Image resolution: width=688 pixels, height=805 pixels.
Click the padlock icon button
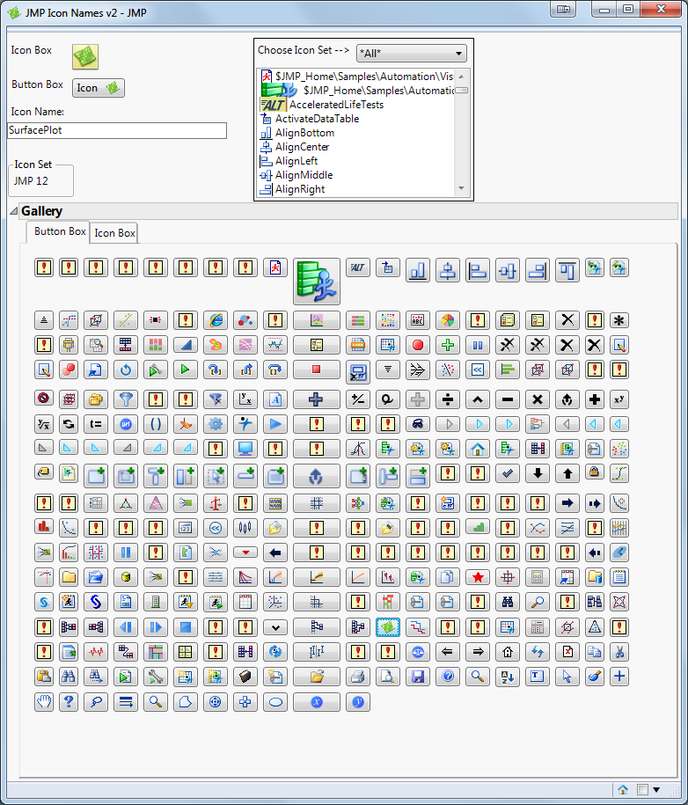coord(595,472)
